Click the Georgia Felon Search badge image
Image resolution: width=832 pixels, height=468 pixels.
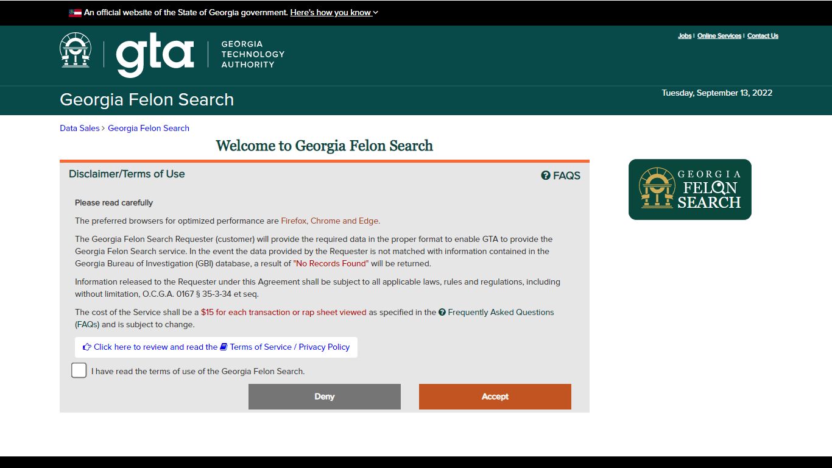point(690,190)
